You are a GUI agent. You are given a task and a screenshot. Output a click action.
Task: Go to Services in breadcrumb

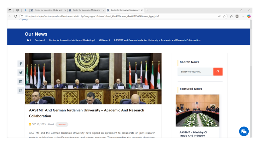[39, 40]
